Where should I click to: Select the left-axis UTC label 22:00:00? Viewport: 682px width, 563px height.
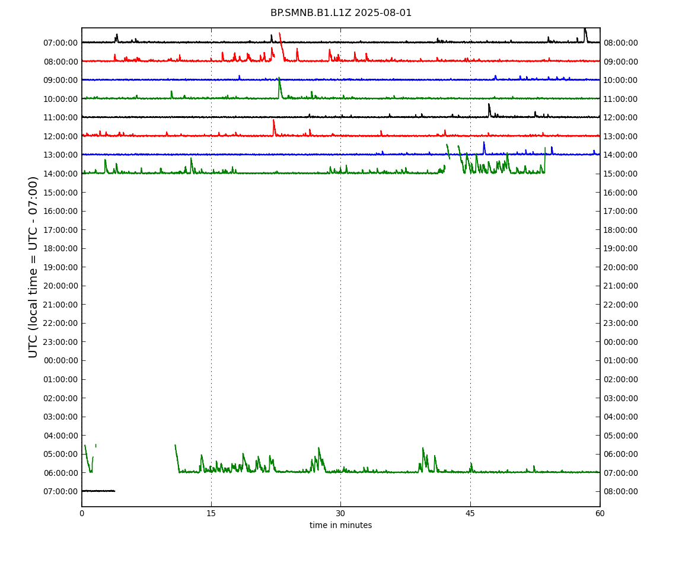[x=60, y=324]
